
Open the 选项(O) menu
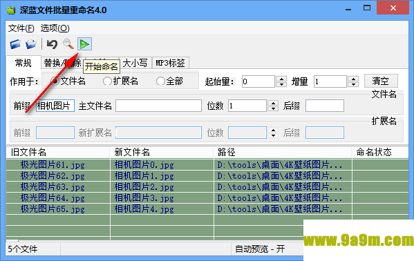55,28
